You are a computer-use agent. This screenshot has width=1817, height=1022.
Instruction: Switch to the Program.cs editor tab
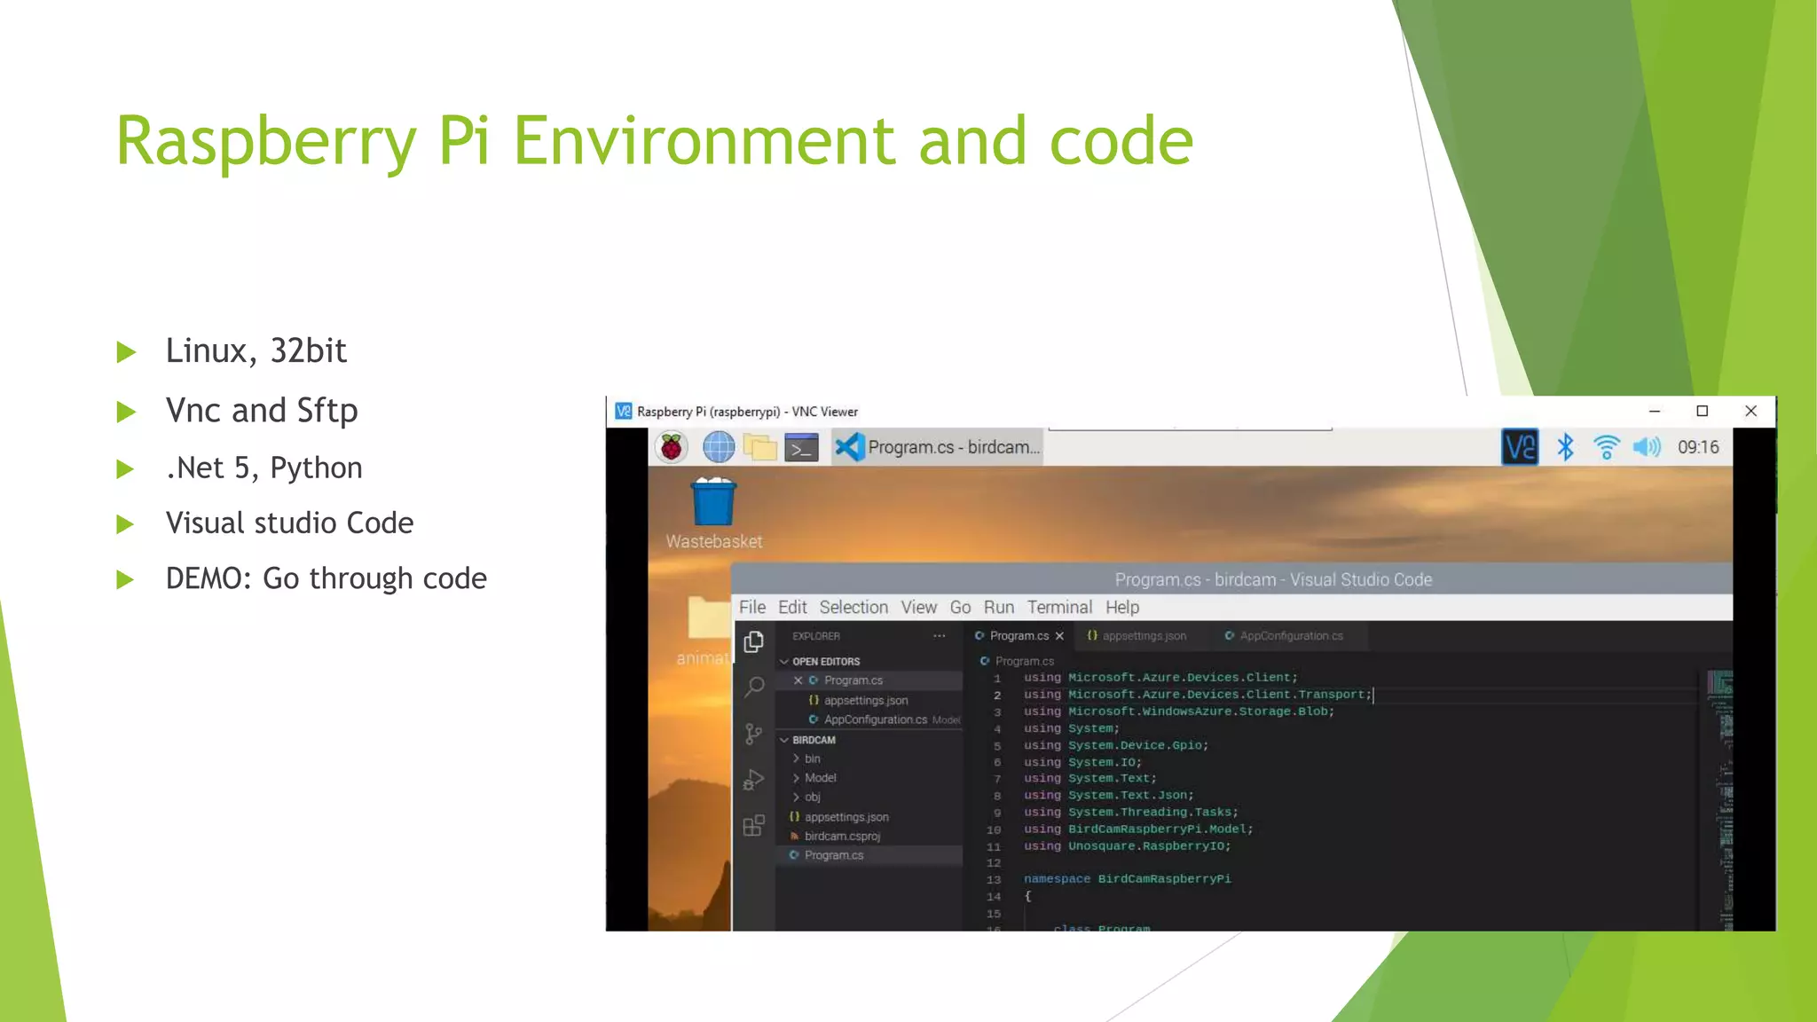pyautogui.click(x=1019, y=636)
